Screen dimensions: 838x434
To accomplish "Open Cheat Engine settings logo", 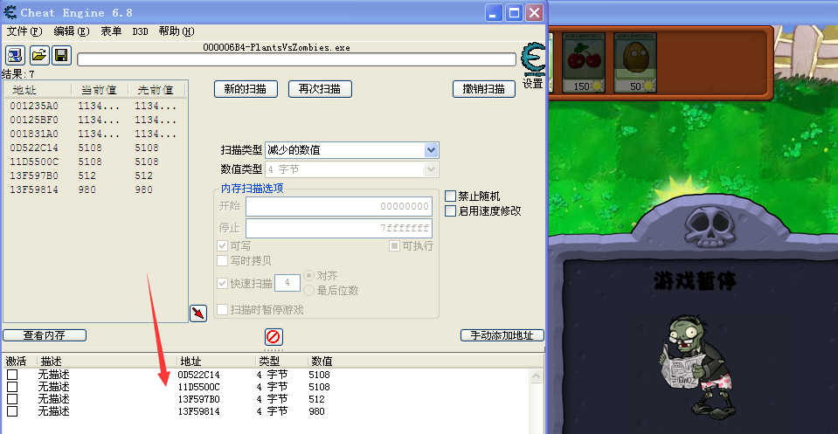I will [533, 59].
